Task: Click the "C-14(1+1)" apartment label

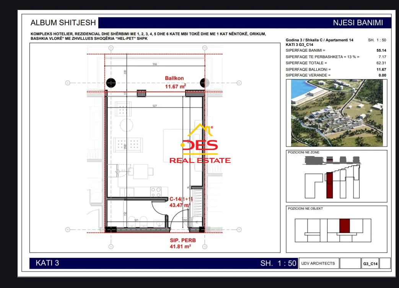Action: pyautogui.click(x=181, y=199)
